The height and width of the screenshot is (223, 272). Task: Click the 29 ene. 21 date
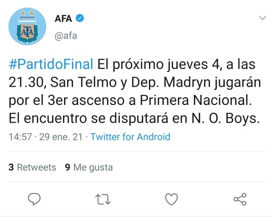pyautogui.click(x=61, y=137)
